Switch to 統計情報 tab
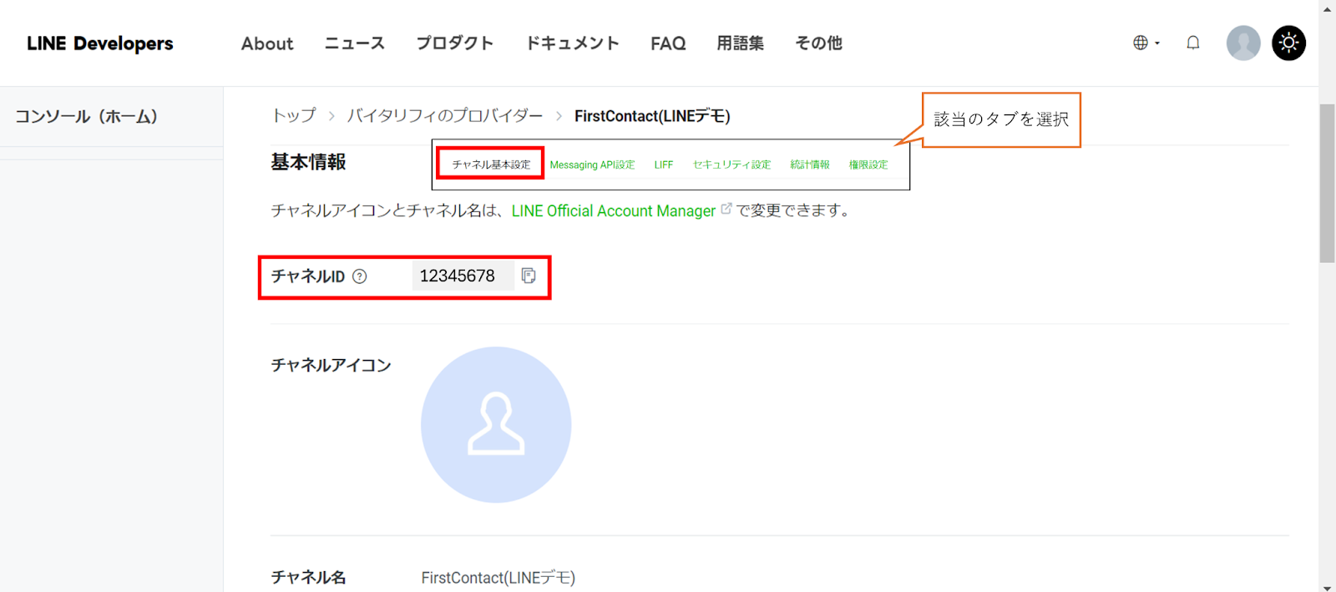 pyautogui.click(x=810, y=164)
